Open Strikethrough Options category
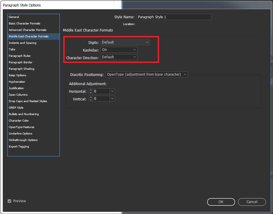273x214 pixels. point(34,140)
